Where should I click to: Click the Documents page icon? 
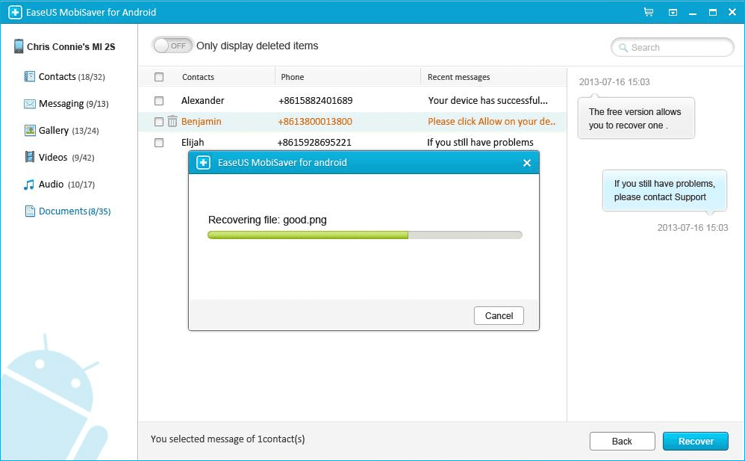(x=30, y=211)
